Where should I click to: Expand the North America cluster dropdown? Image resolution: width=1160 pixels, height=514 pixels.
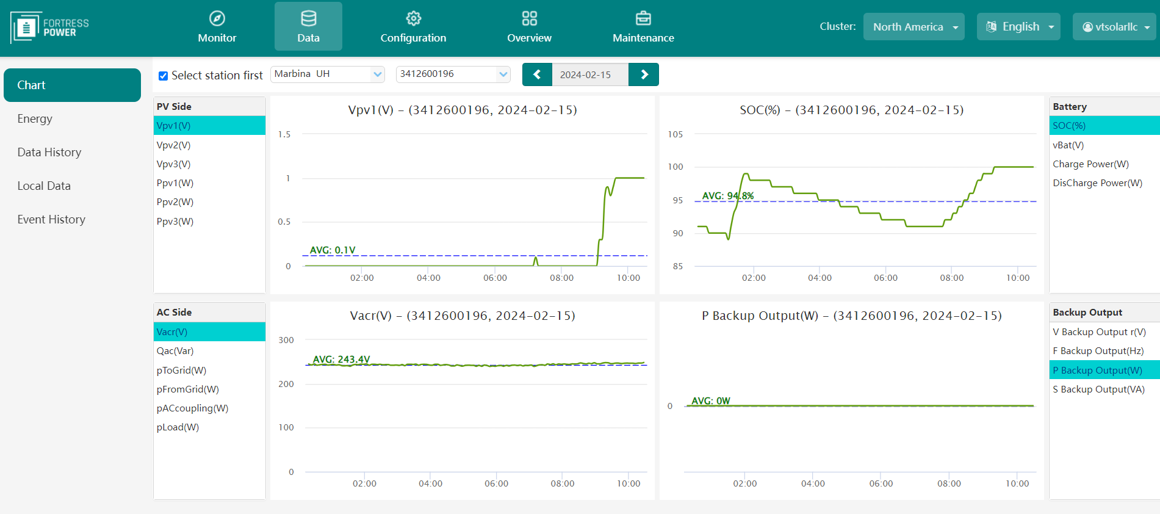[x=913, y=27]
